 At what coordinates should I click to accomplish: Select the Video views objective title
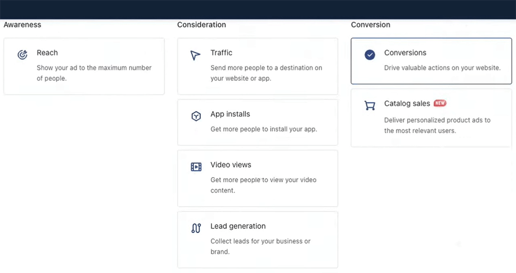[231, 165]
